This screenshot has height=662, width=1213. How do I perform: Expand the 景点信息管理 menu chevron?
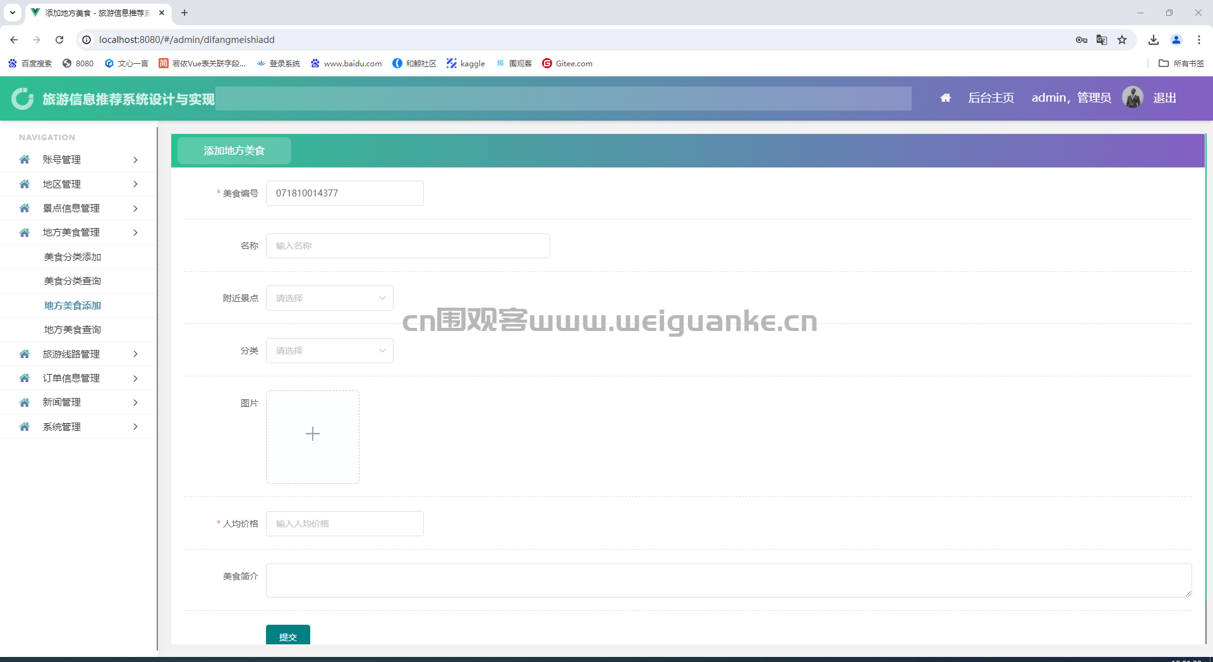coord(135,208)
